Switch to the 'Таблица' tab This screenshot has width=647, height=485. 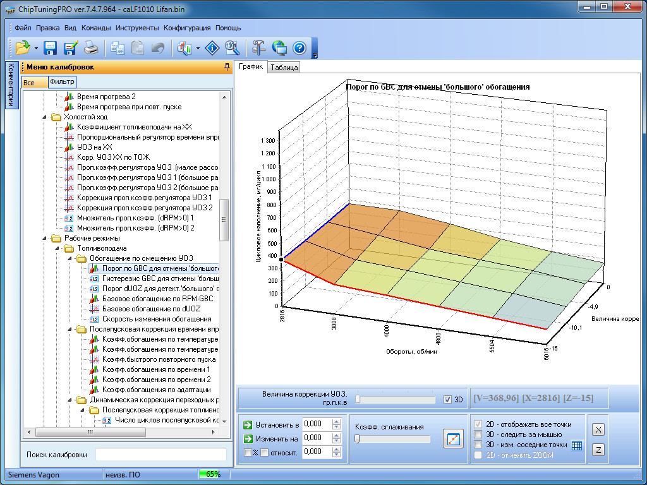pyautogui.click(x=284, y=68)
